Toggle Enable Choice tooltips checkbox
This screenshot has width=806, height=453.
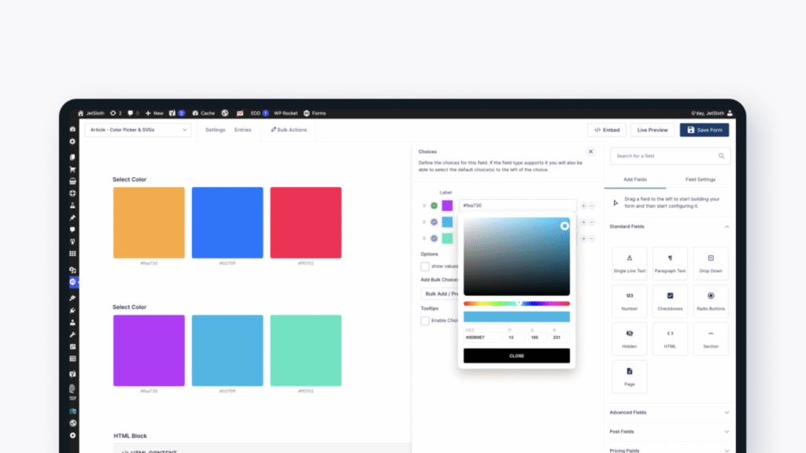[424, 321]
